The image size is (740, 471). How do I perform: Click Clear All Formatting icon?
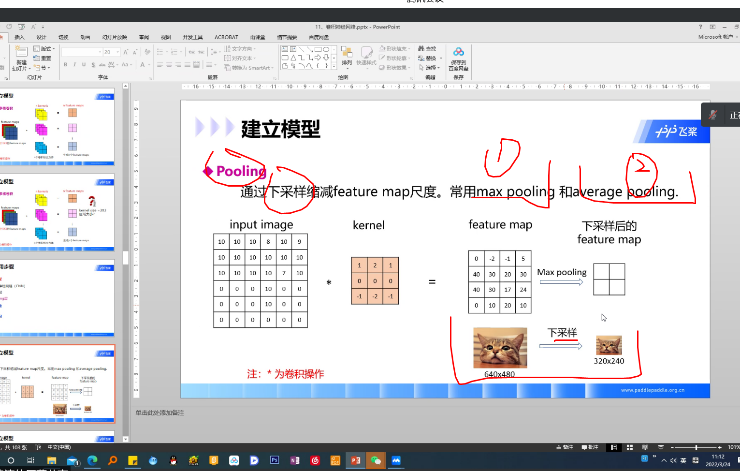[147, 52]
